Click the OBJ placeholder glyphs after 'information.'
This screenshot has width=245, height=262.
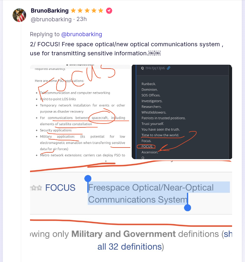(154, 53)
